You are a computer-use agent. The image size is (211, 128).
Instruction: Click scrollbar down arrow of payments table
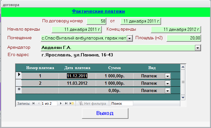click(183, 97)
